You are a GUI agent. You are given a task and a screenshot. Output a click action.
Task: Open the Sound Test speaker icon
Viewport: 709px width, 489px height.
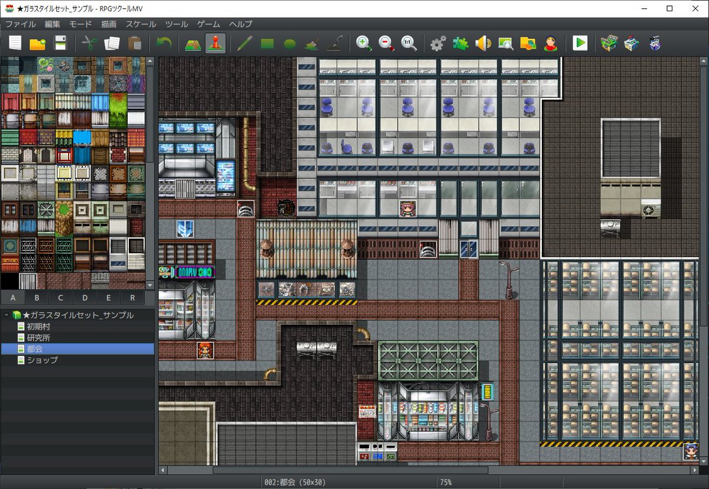click(483, 43)
